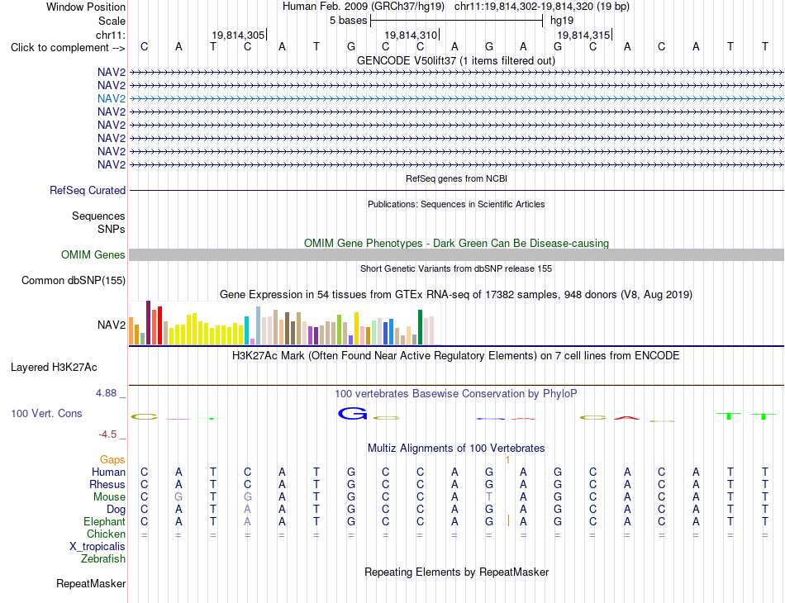This screenshot has height=603, width=785.
Task: Click the Window Position label
Action: click(86, 7)
